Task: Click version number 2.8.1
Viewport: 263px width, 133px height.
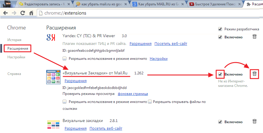Action: click(114, 121)
